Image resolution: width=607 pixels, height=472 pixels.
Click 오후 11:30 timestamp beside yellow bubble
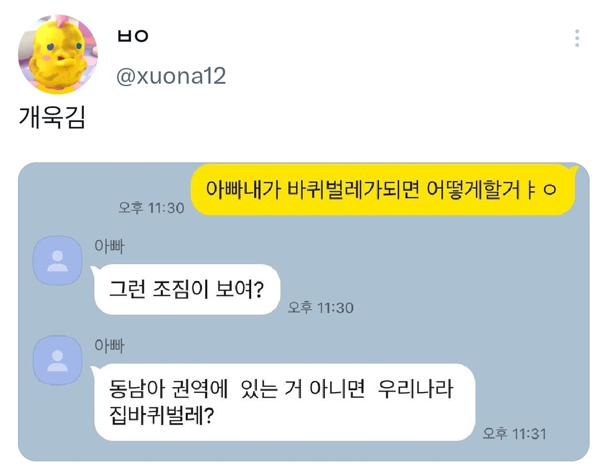(151, 208)
